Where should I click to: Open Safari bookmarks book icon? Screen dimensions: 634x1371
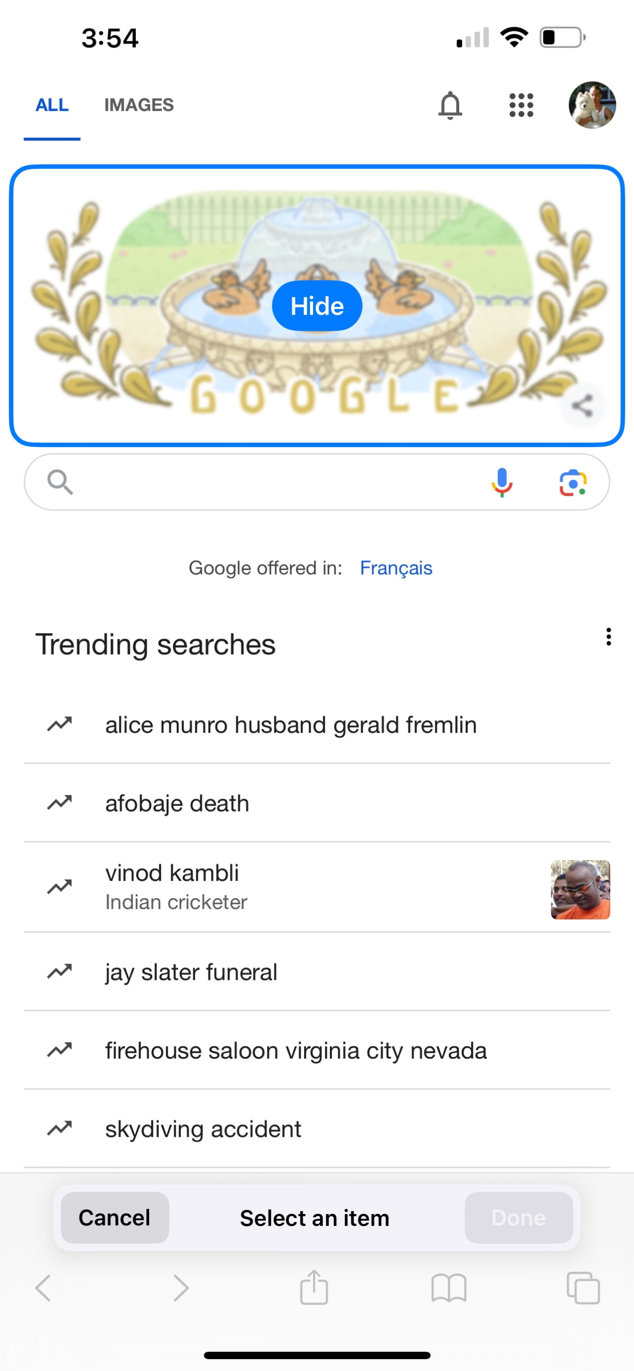449,1288
